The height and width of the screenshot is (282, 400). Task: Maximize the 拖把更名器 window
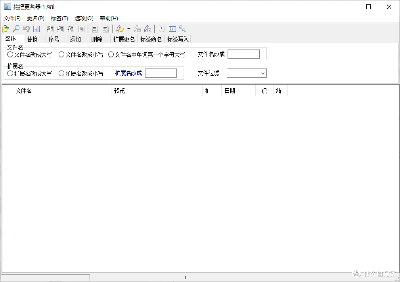click(x=369, y=7)
